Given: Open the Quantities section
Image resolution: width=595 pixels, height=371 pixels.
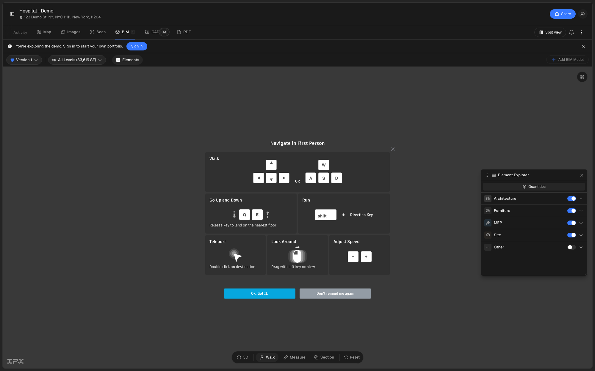Looking at the screenshot, I should 534,187.
